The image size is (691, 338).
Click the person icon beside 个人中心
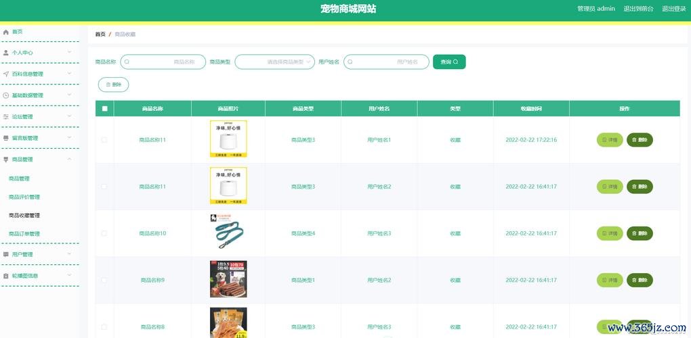pos(5,53)
